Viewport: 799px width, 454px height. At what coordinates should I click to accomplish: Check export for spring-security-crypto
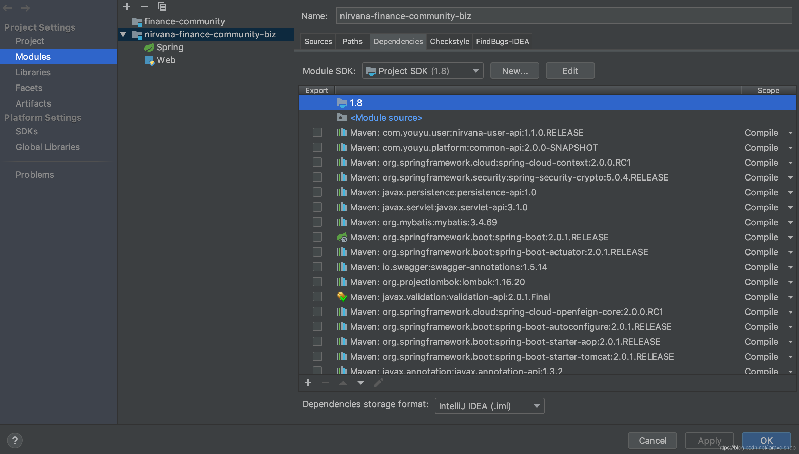(317, 177)
